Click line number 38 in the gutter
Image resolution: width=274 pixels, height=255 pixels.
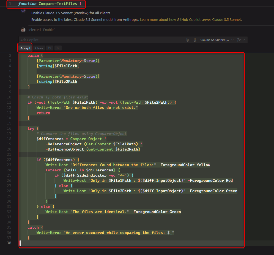click(9, 243)
